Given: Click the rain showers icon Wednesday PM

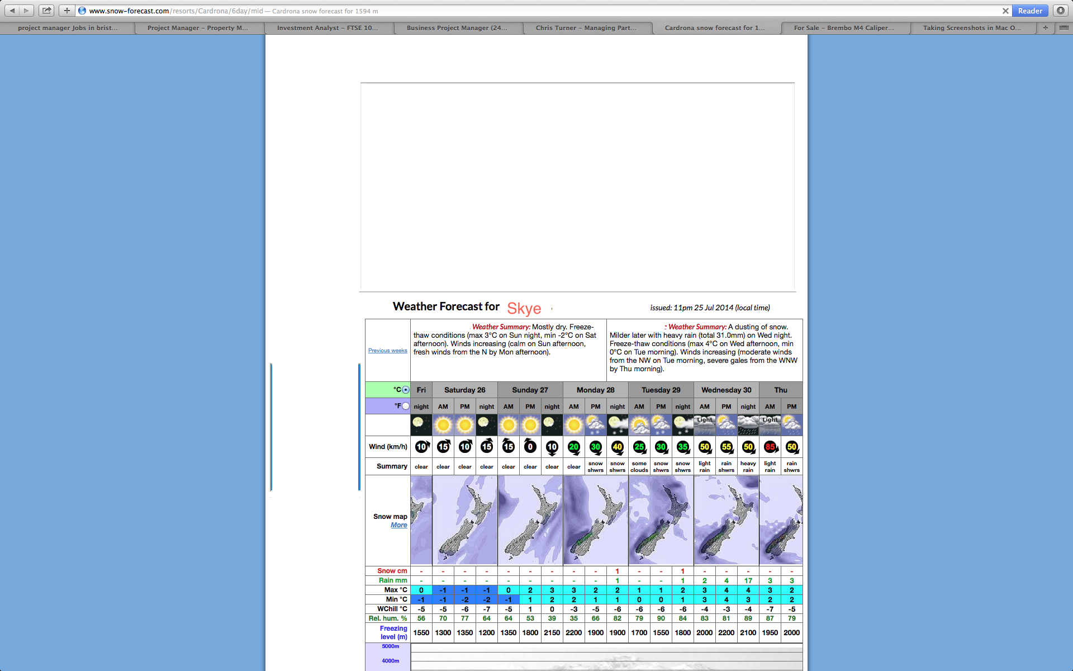Looking at the screenshot, I should click(x=726, y=424).
